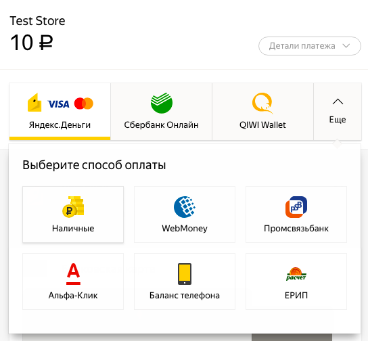This screenshot has height=341, width=368.
Task: Switch to the Сбербанк Онлайн tab label
Action: pos(161,125)
